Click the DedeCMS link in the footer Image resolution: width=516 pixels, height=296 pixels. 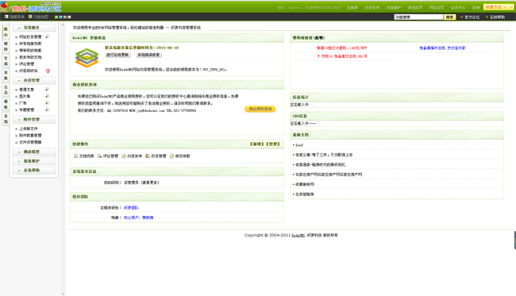298,236
